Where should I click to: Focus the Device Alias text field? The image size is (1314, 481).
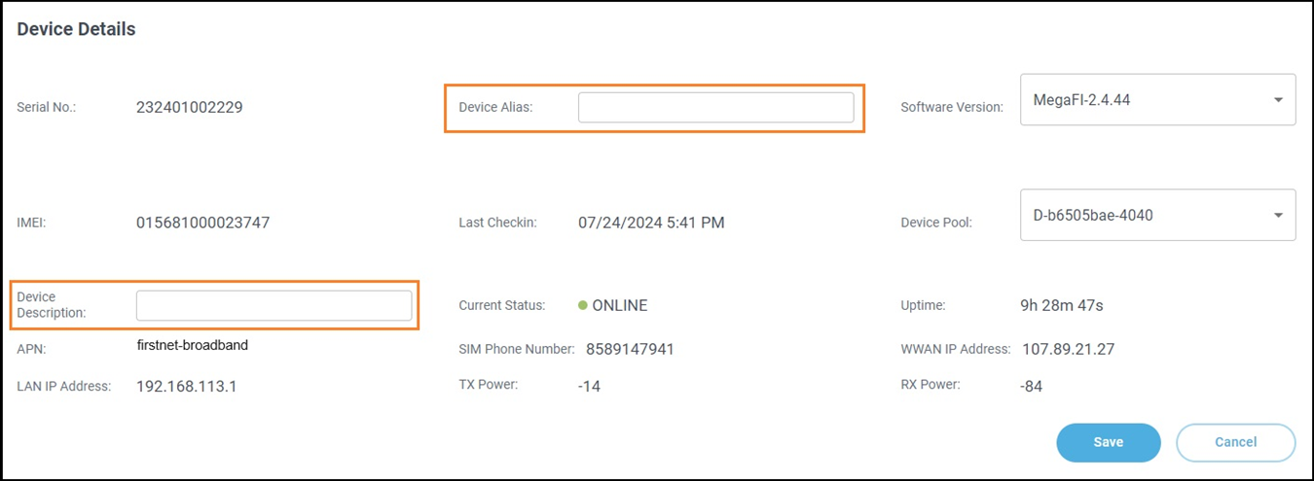click(715, 107)
